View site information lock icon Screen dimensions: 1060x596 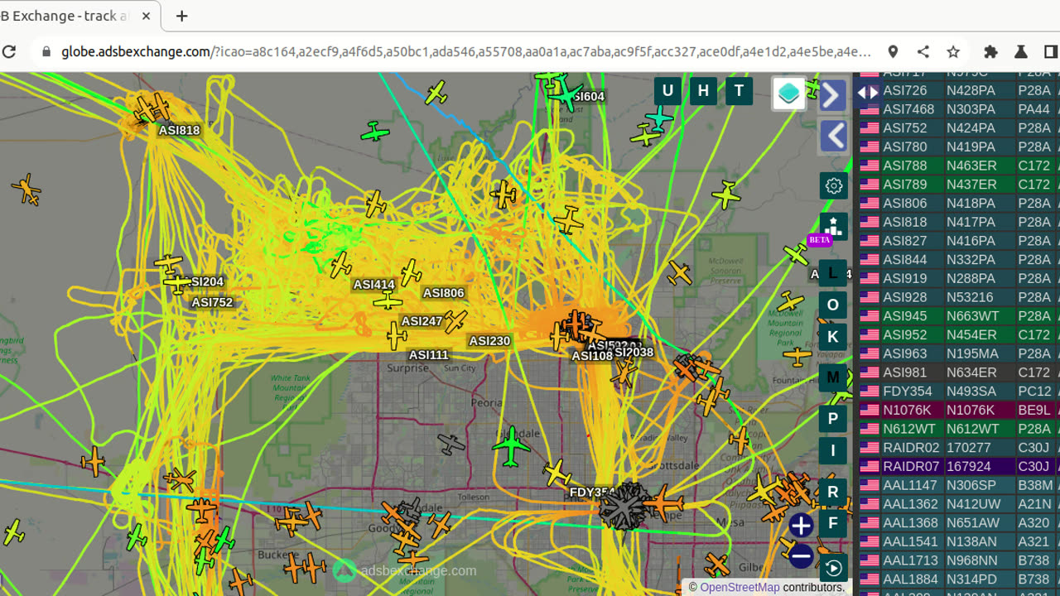[x=46, y=51]
